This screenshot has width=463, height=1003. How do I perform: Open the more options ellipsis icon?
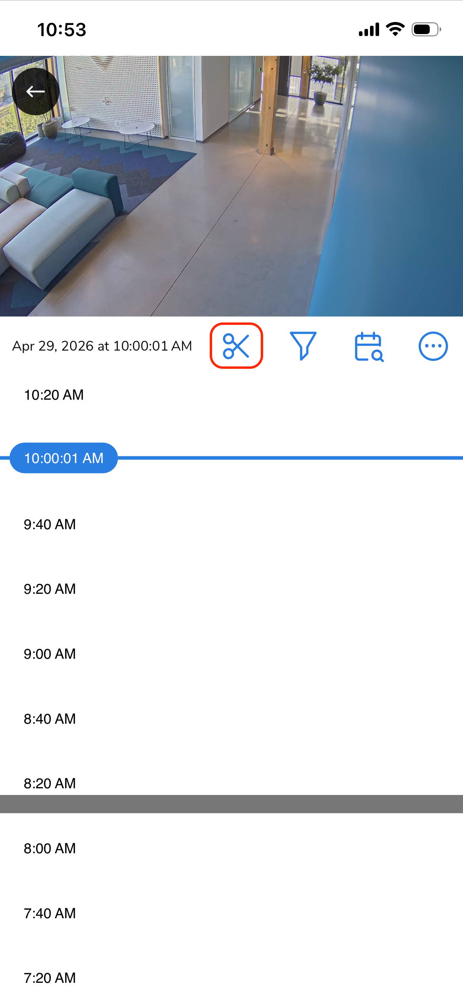433,346
